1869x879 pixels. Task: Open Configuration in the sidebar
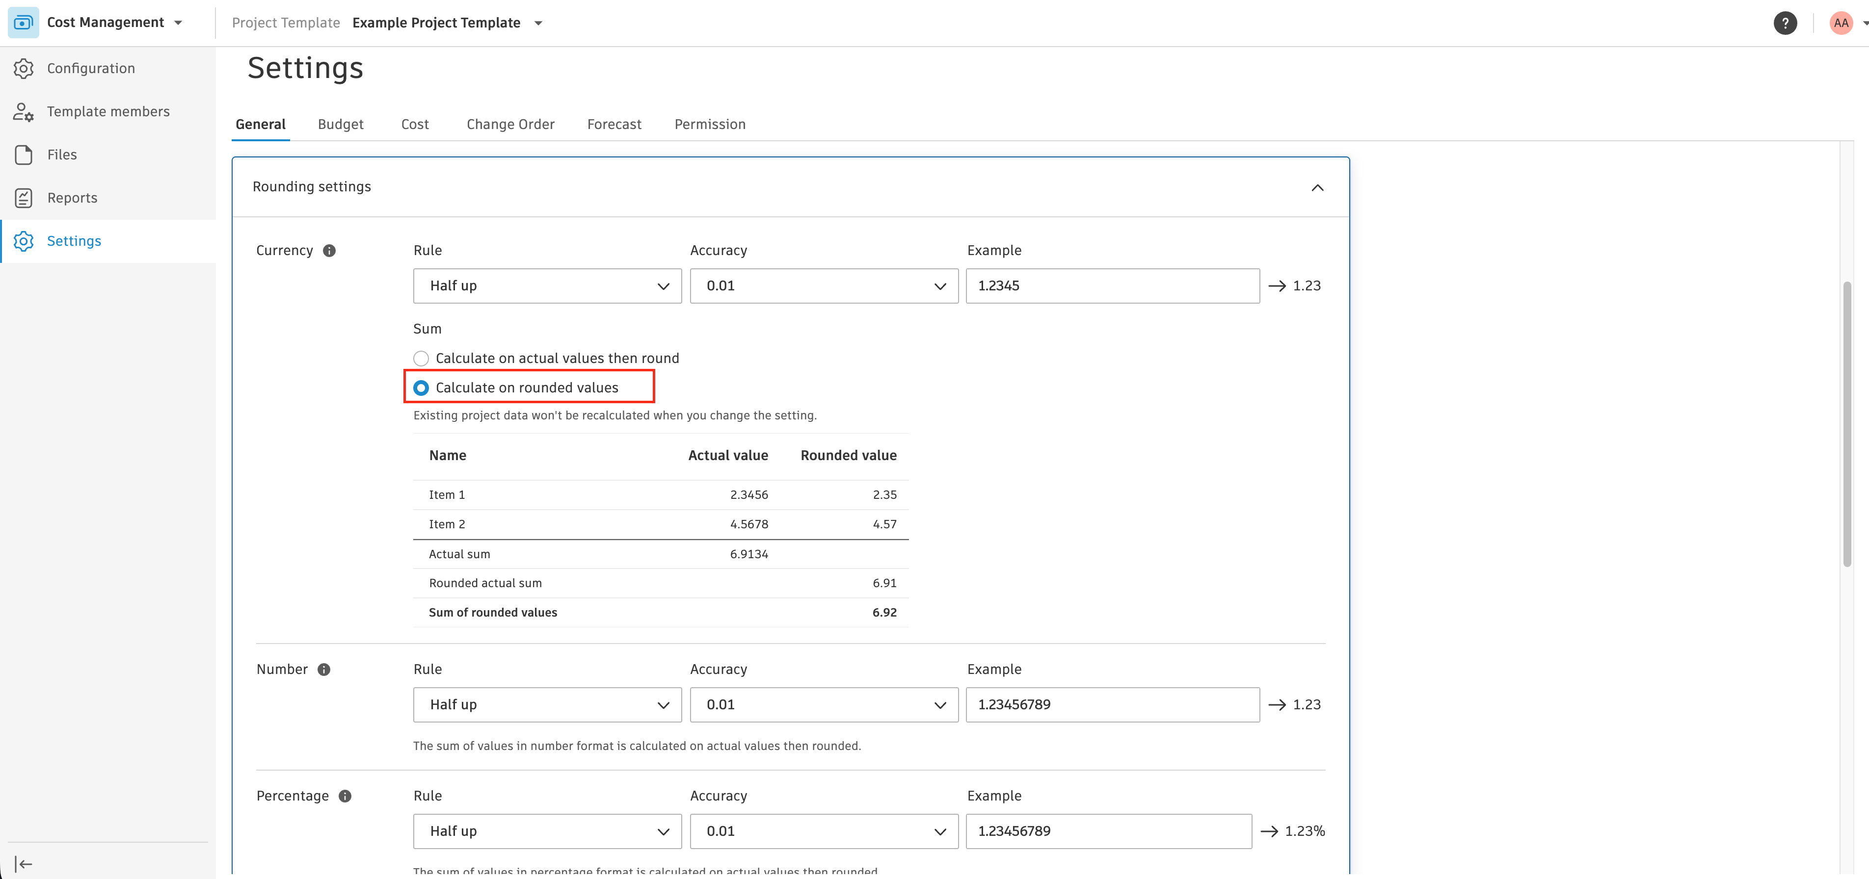[91, 68]
